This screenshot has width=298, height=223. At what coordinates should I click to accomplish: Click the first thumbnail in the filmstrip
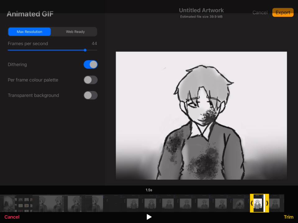point(9,203)
